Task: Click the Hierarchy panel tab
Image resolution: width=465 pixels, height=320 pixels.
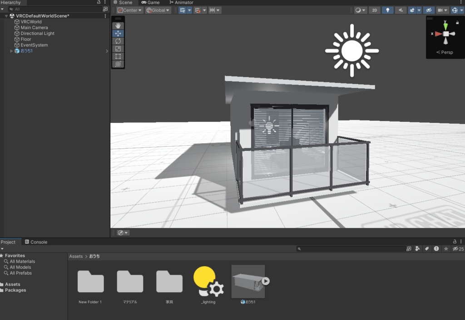Action: coord(11,2)
